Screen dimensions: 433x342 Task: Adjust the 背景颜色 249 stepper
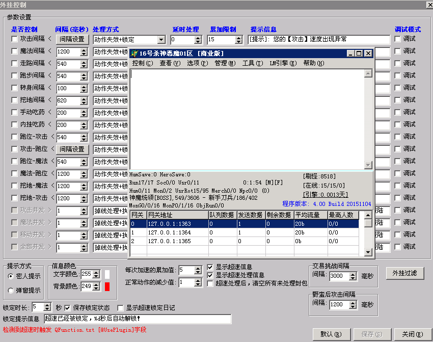96,286
